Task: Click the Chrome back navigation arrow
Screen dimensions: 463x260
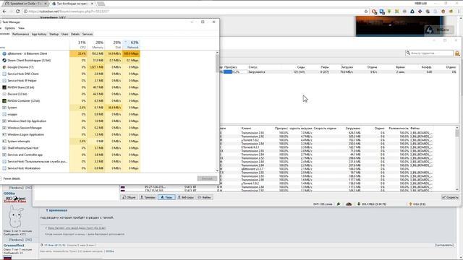Action: [x=4, y=12]
